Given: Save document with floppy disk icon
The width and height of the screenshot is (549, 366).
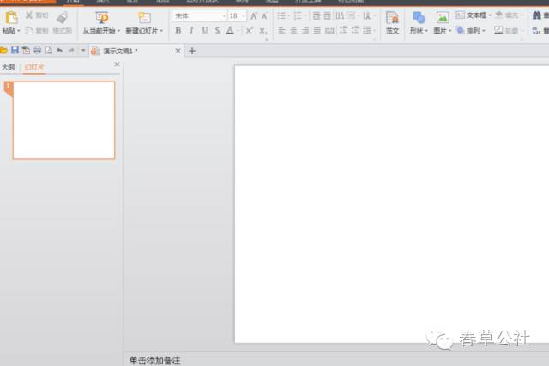Looking at the screenshot, I should click(15, 51).
